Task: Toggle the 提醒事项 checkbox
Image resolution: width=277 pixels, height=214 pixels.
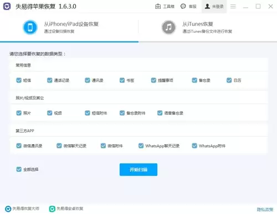Action: point(153,80)
